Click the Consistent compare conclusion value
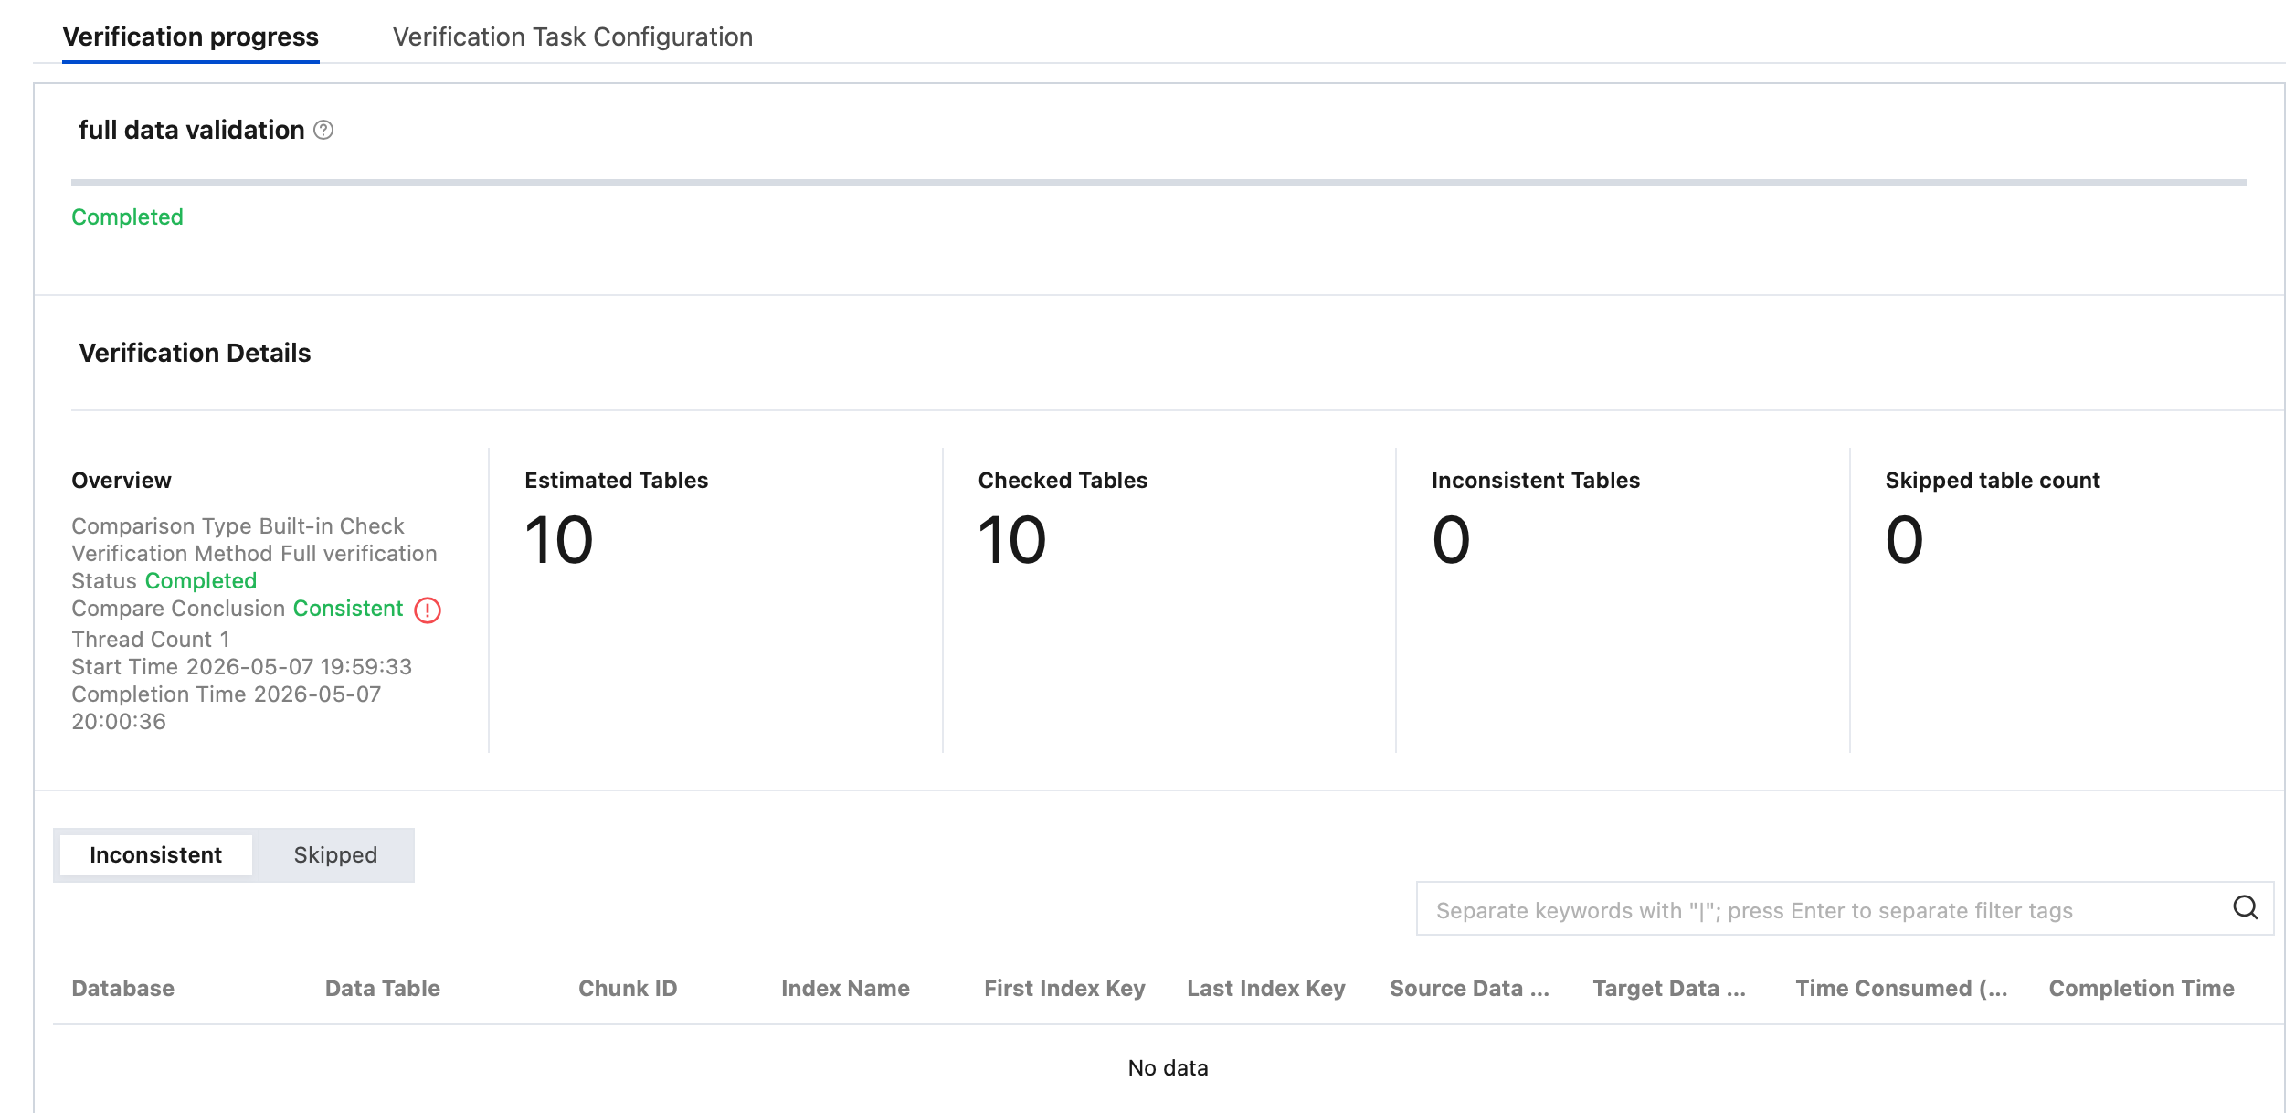2295x1113 pixels. tap(348, 609)
